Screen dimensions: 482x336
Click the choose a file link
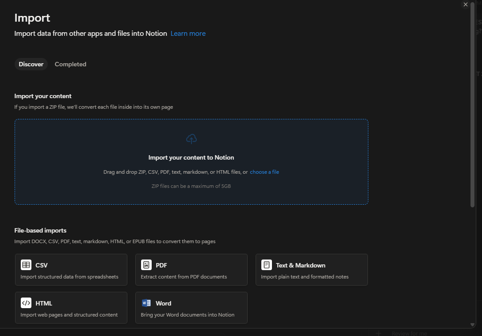(264, 172)
